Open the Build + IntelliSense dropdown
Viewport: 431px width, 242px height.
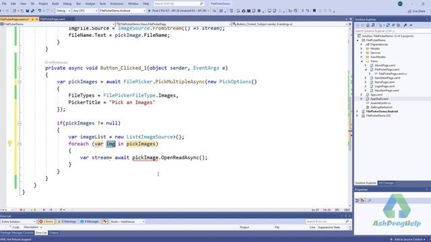coord(127,222)
